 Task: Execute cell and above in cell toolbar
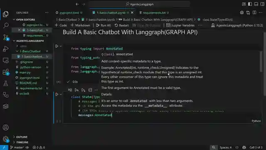[76, 90]
